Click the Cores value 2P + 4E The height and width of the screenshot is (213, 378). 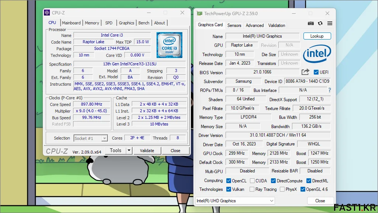[x=137, y=138]
